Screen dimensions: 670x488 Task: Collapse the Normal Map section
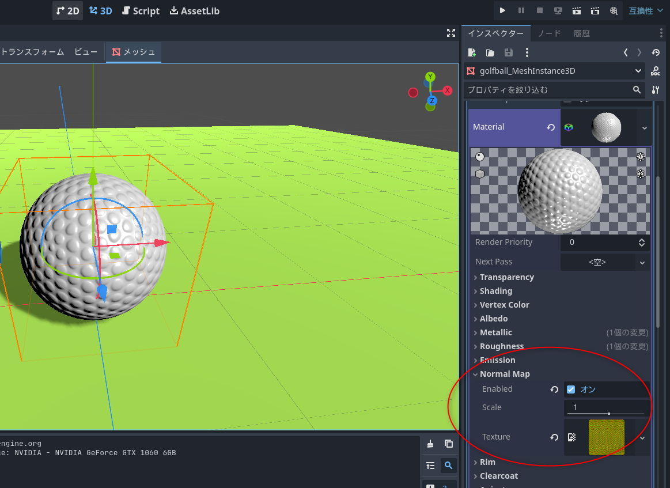(x=504, y=374)
